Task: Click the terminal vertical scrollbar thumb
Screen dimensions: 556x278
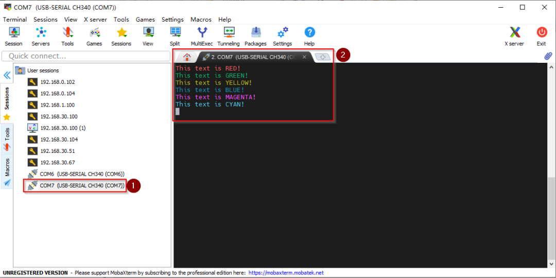Action: (x=551, y=219)
